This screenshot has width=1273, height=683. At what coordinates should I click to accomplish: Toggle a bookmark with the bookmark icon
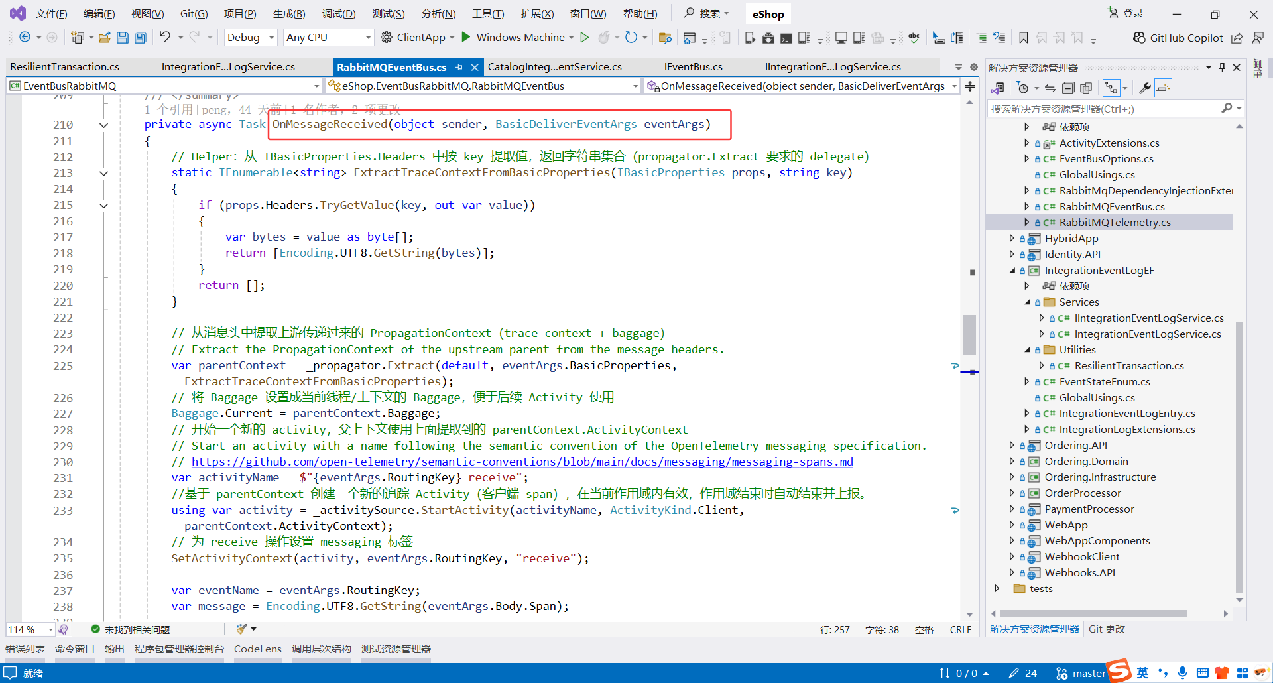pos(1024,38)
